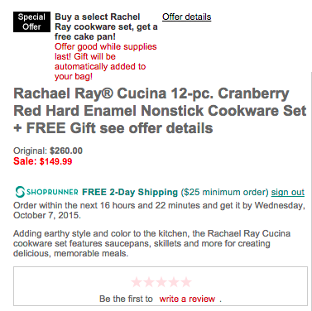Select the fifth review star

(x=186, y=282)
